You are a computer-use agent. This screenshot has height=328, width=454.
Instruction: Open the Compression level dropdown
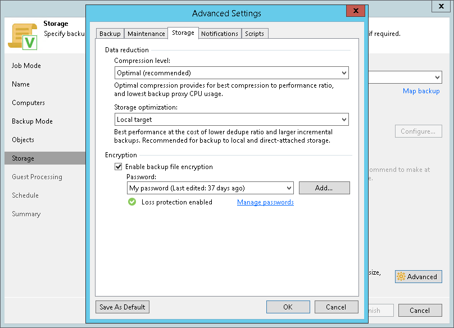point(231,73)
